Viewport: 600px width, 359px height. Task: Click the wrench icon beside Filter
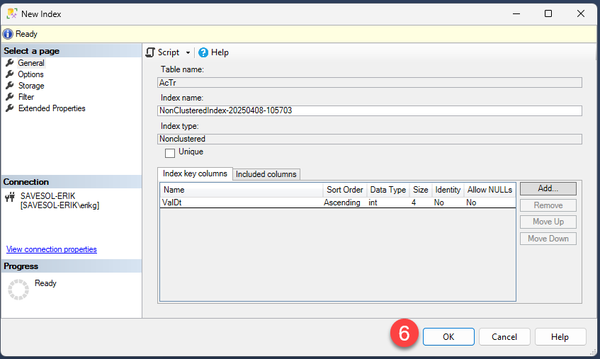(x=10, y=97)
